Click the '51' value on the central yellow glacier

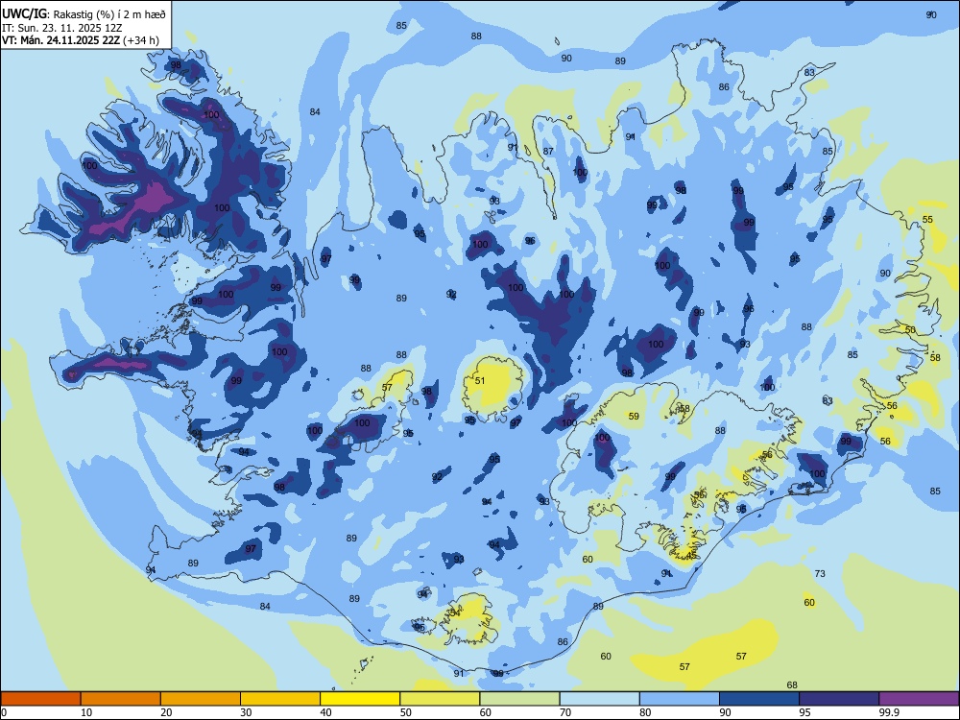[480, 381]
